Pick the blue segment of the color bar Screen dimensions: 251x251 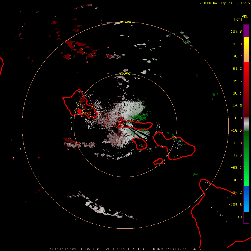(x=246, y=192)
